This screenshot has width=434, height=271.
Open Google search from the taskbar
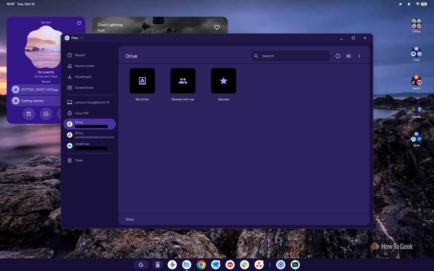pos(141,265)
